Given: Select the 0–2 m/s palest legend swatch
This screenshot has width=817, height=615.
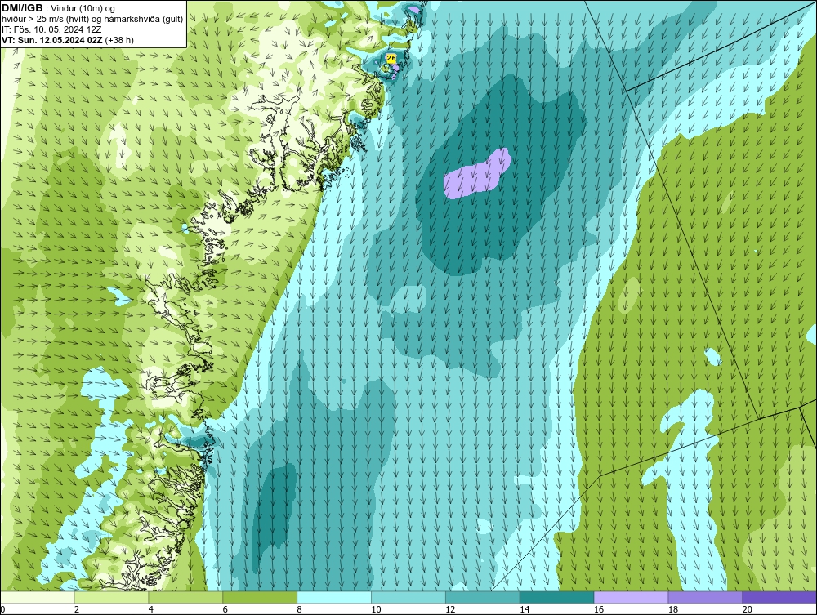Looking at the screenshot, I should (x=38, y=597).
